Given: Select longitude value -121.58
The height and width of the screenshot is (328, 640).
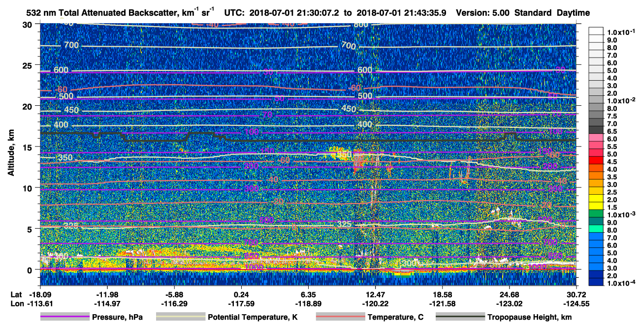Looking at the screenshot, I should 442,303.
